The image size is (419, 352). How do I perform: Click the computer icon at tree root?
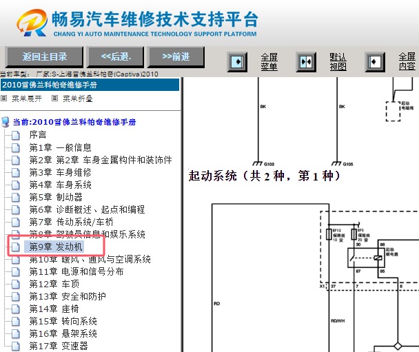tap(6, 122)
